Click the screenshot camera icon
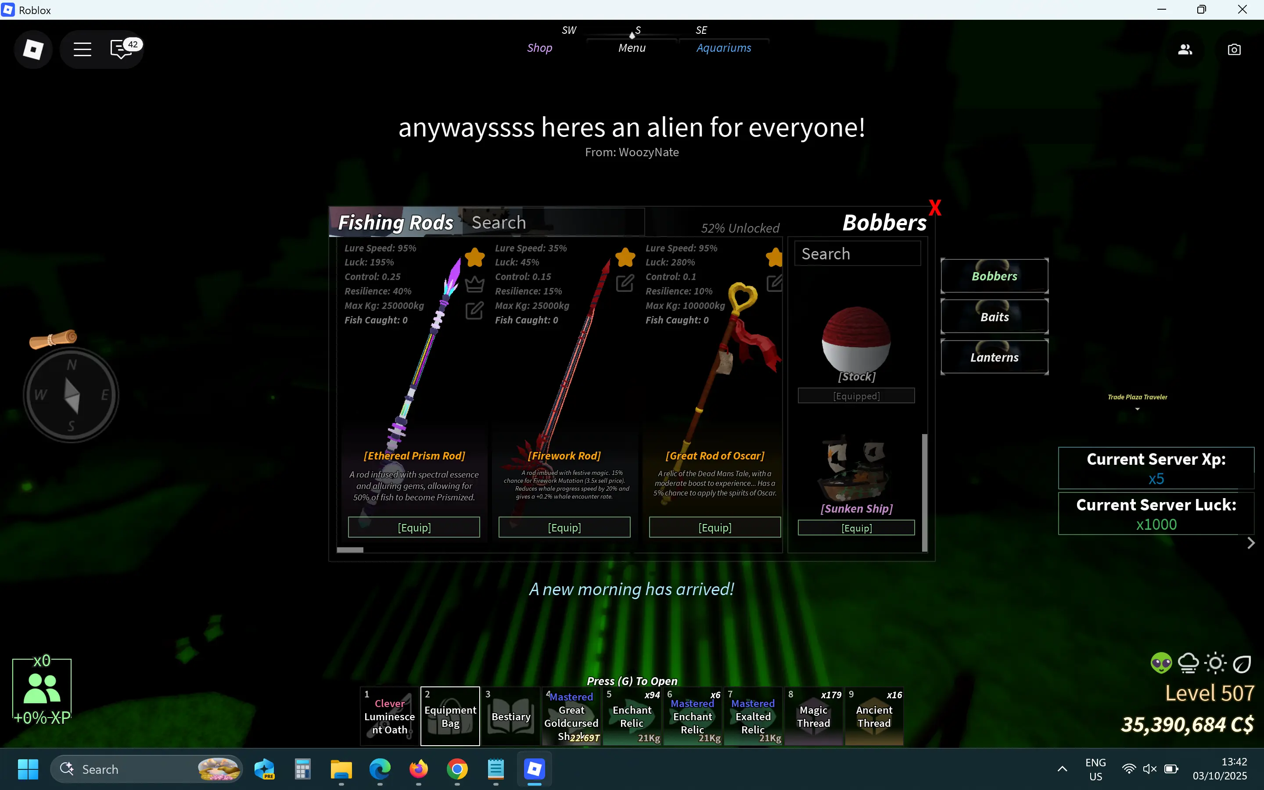 point(1234,50)
